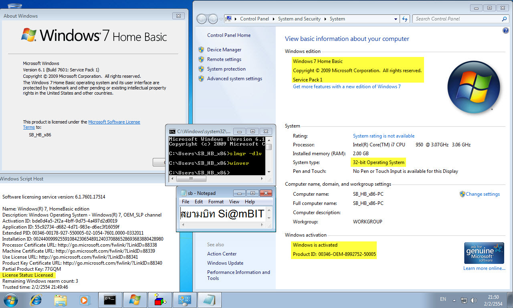Click Command Prompt vertical scrollbar

click(269, 156)
